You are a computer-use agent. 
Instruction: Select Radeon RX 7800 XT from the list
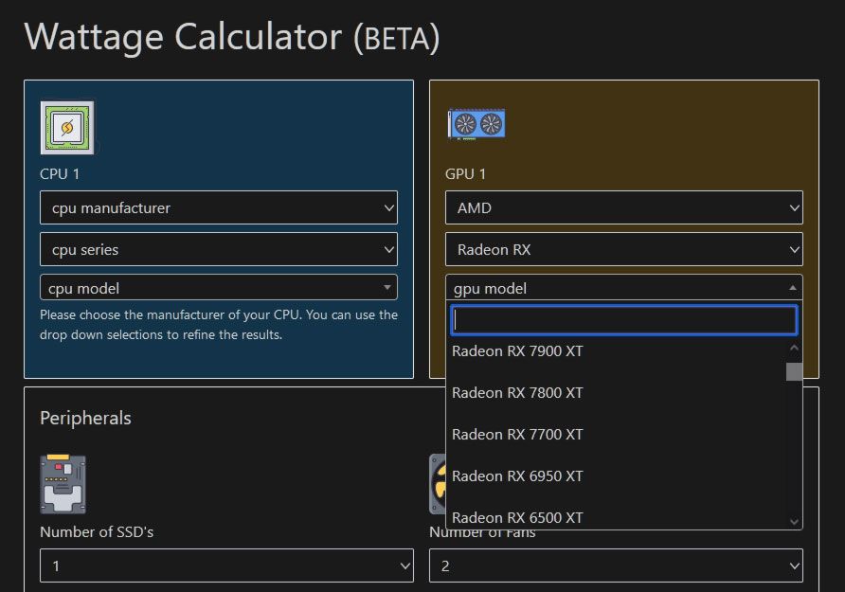pos(518,392)
